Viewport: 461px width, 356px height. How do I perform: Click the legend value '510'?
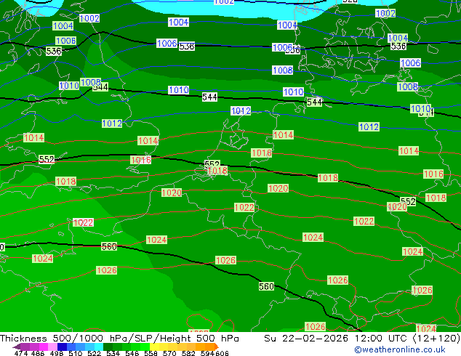[76, 353]
